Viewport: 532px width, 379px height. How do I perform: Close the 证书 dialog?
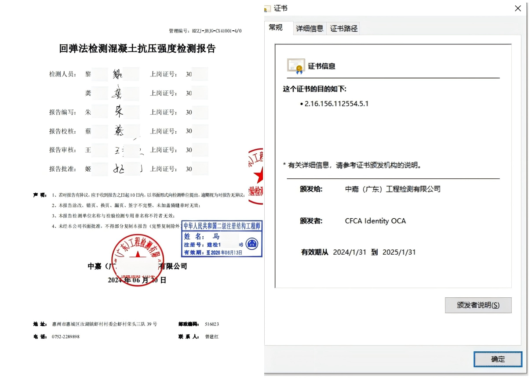[517, 8]
